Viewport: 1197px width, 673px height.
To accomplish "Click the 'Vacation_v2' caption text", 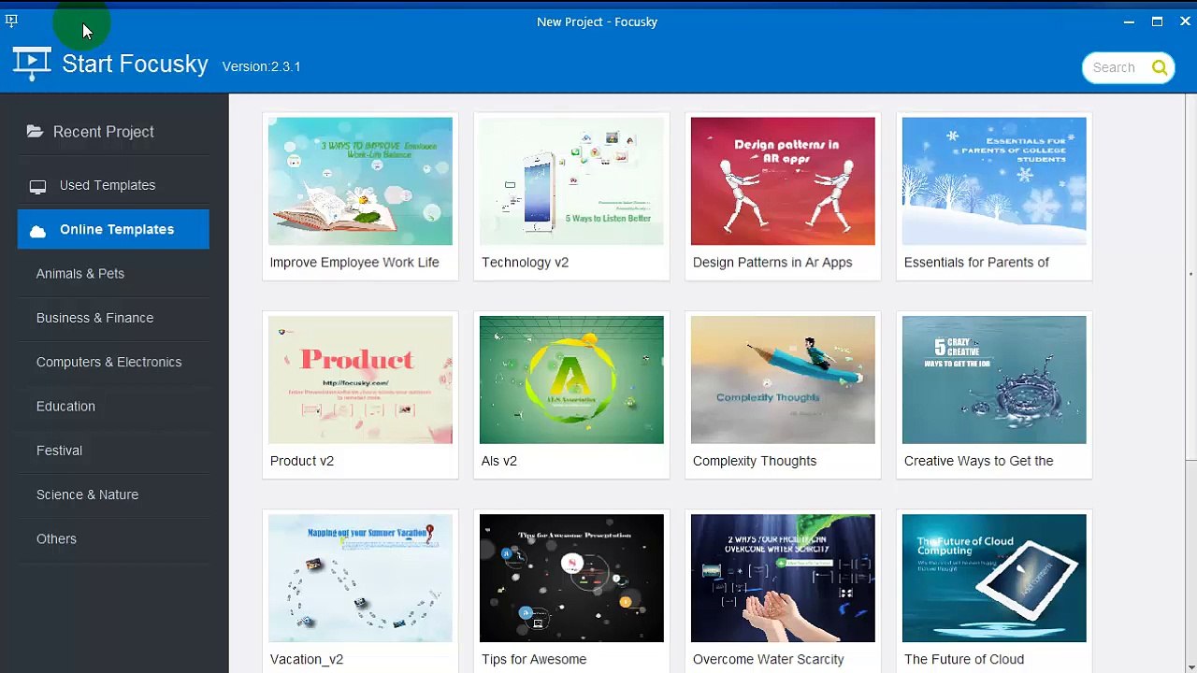I will [x=307, y=659].
